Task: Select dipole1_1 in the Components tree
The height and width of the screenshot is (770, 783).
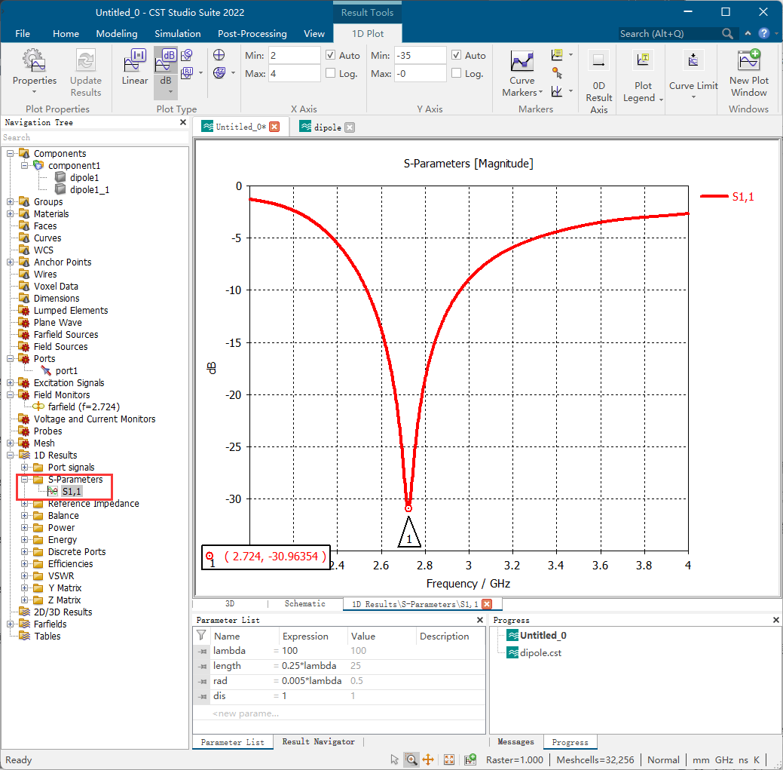Action: click(x=89, y=189)
